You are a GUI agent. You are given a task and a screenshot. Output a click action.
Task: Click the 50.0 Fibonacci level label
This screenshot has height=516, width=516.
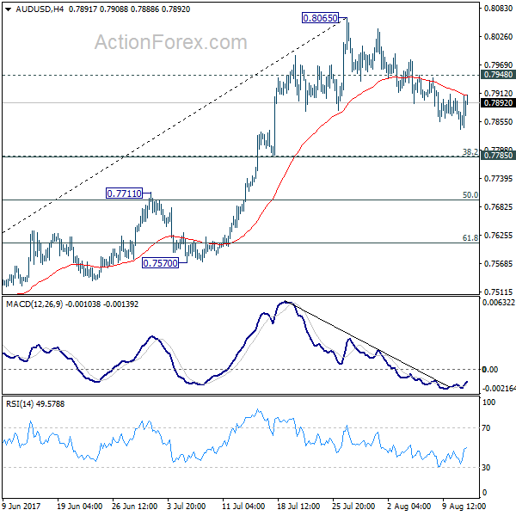470,195
